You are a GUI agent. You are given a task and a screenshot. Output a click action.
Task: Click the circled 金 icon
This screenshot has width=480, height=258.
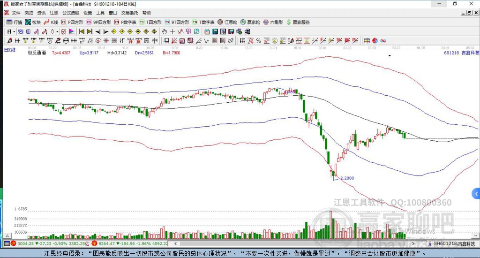[x=275, y=41]
